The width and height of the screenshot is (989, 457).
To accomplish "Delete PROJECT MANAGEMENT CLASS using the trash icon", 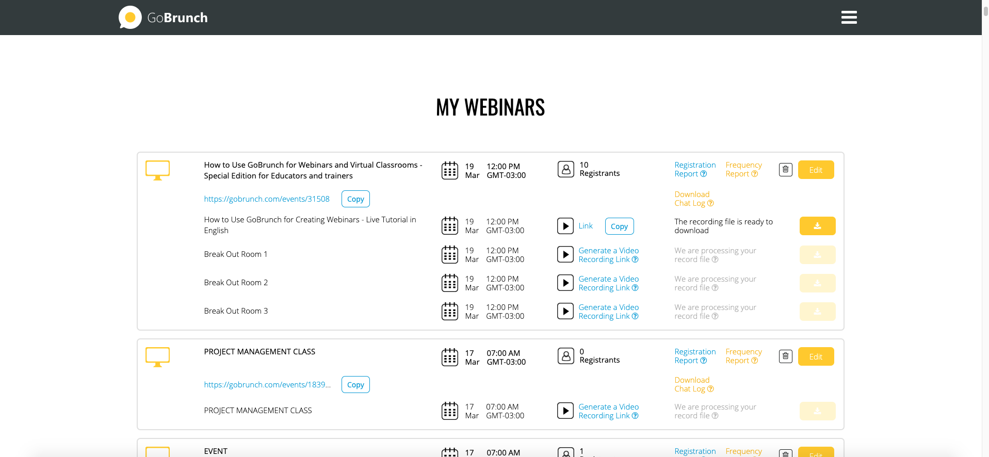I will (x=785, y=356).
